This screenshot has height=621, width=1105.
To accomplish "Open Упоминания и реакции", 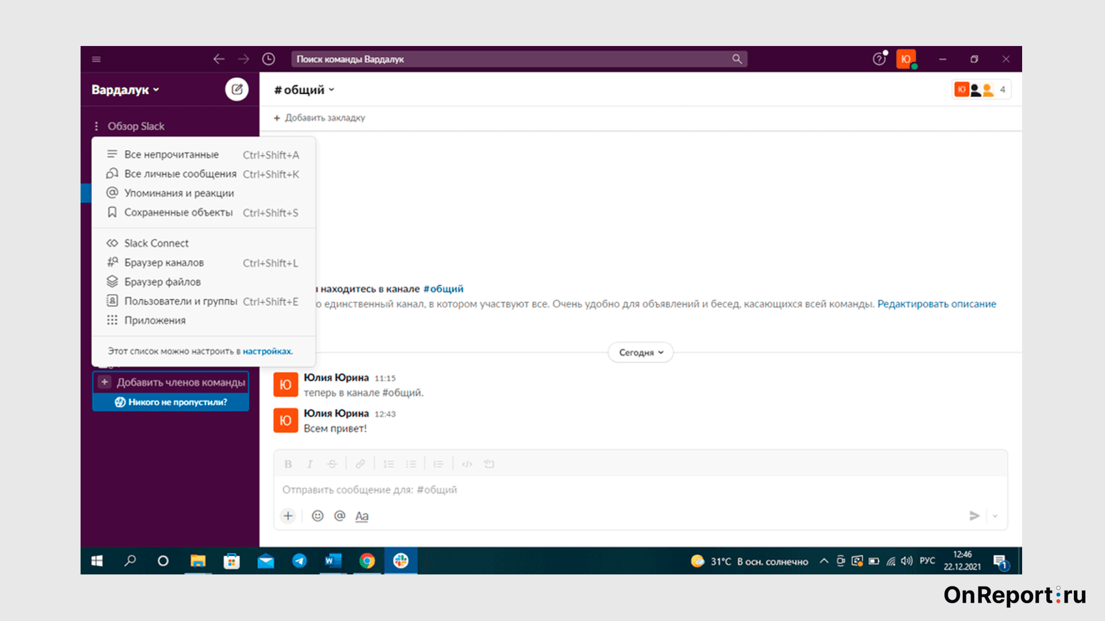I will coord(203,193).
